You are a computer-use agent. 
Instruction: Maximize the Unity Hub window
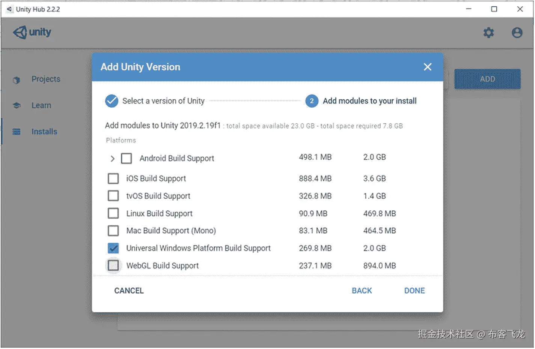coord(494,9)
